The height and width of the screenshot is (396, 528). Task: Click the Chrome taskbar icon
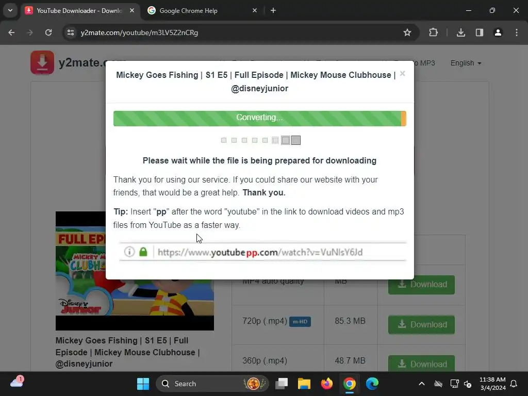tap(350, 384)
